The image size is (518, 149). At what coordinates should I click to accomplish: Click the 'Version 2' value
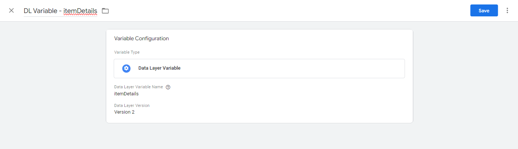click(124, 112)
